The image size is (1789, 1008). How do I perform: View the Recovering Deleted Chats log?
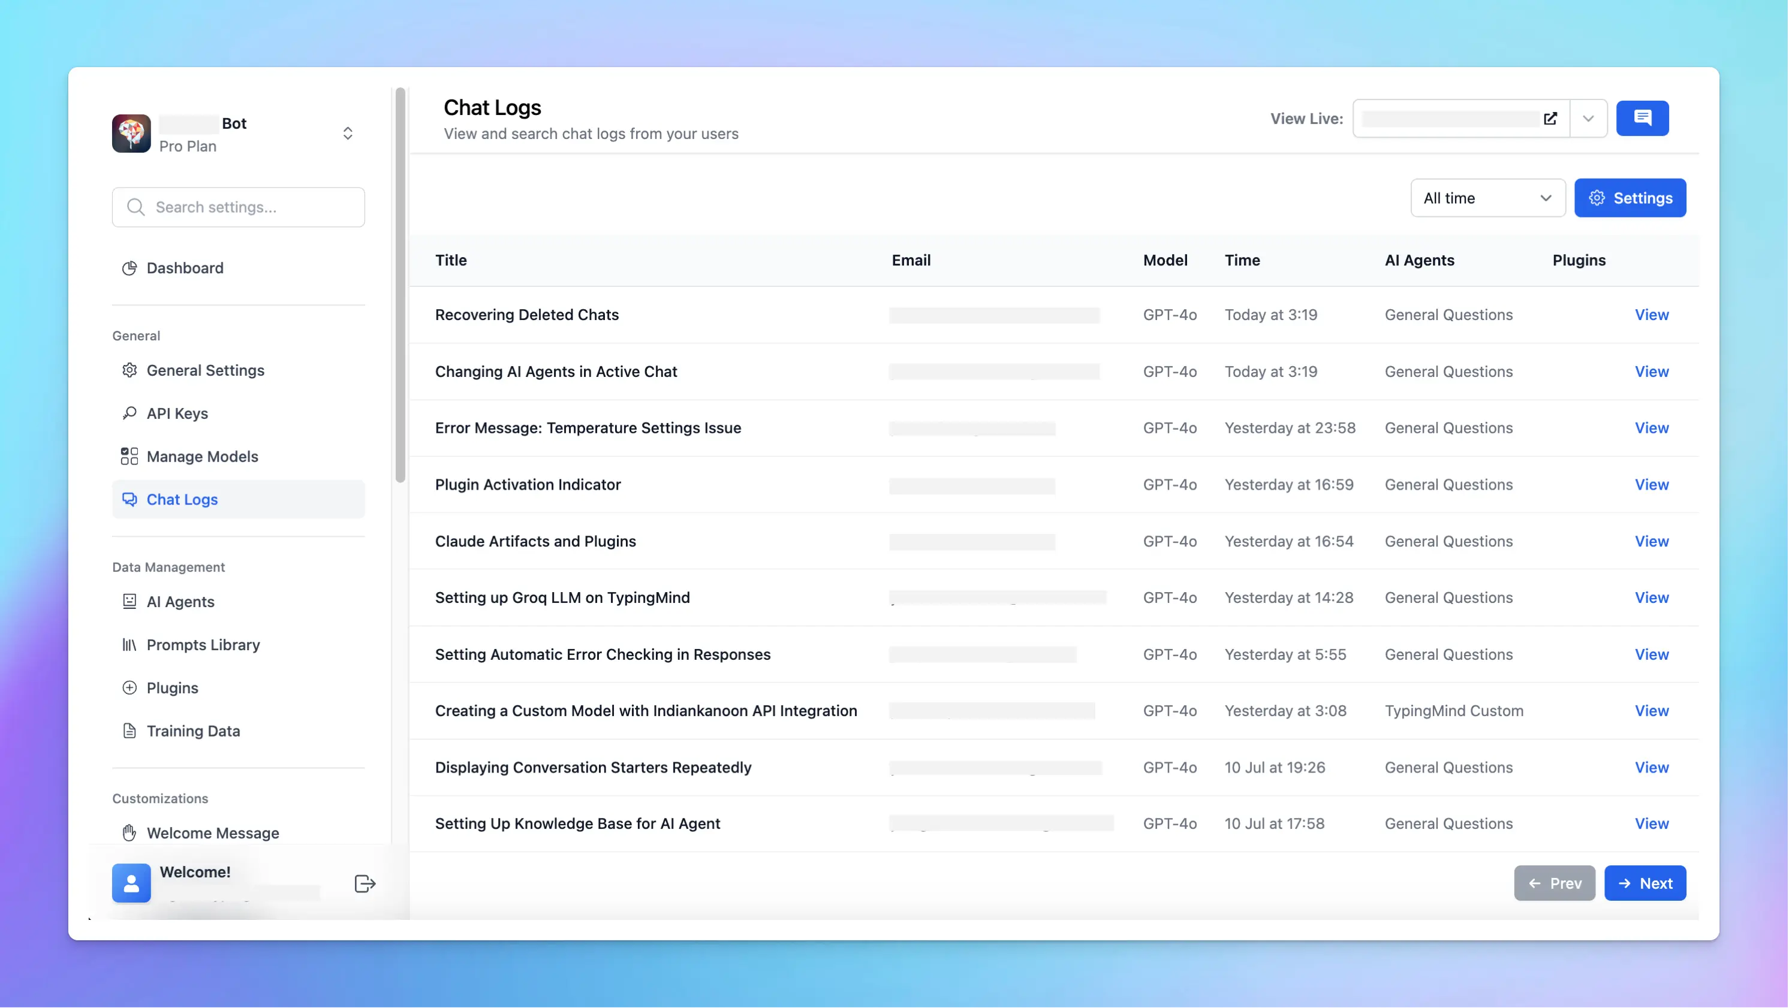[1652, 315]
